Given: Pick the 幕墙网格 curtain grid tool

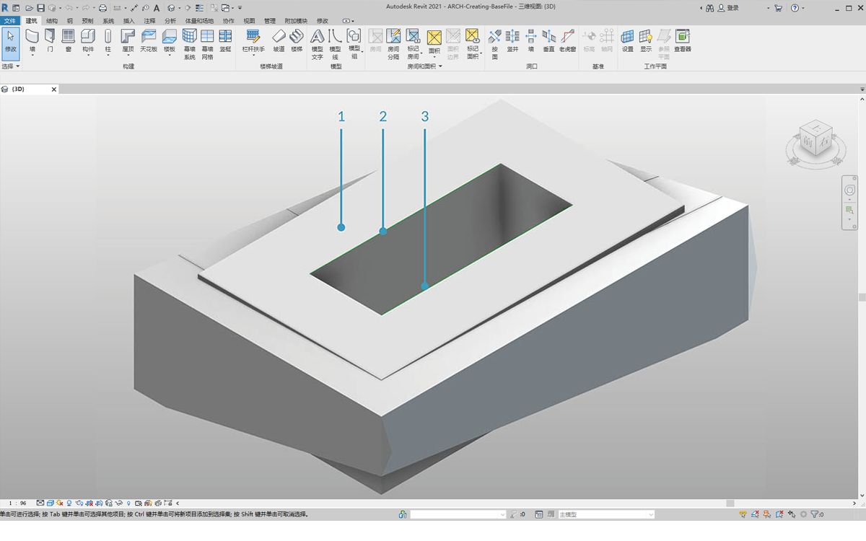Looking at the screenshot, I should point(207,44).
